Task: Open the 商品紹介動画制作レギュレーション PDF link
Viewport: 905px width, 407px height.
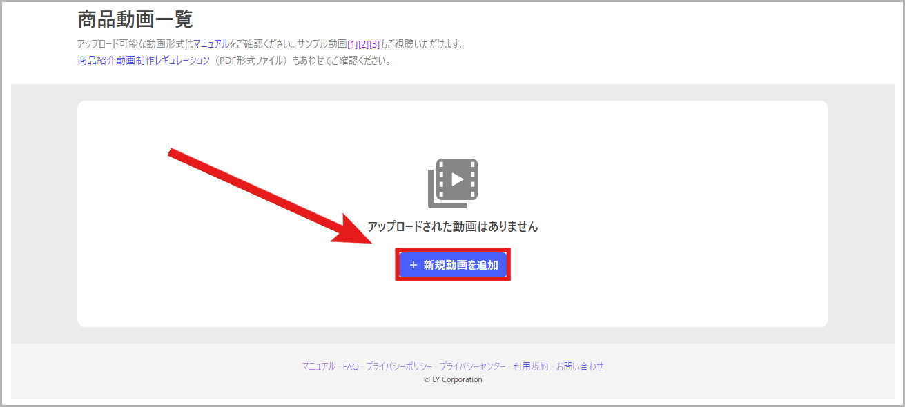Action: click(x=144, y=60)
